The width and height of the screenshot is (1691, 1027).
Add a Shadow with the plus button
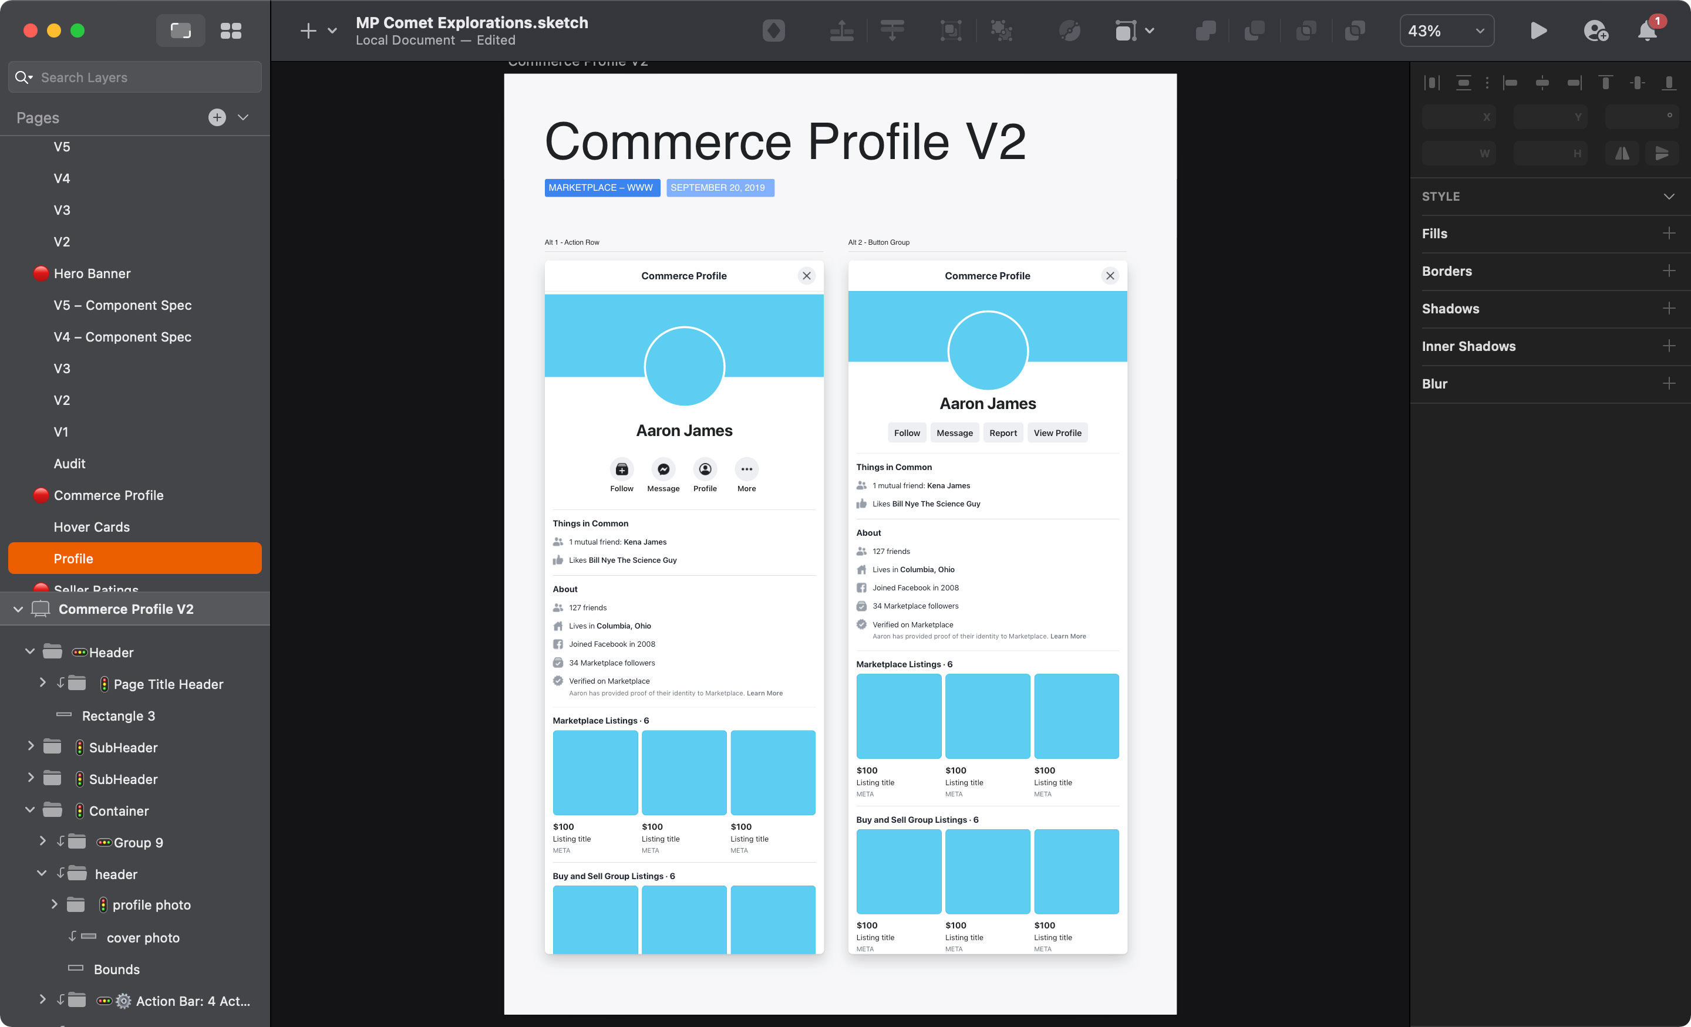[1670, 308]
